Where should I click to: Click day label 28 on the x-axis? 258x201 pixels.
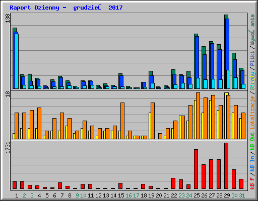pyautogui.click(x=219, y=195)
